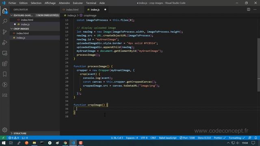The height and width of the screenshot is (146, 260).
Task: Switch to the index.html editor tab
Action: [72, 10]
